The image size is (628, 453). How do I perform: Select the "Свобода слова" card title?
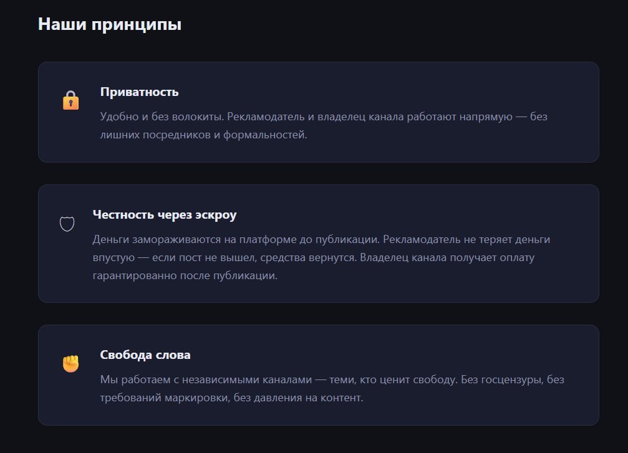point(145,355)
